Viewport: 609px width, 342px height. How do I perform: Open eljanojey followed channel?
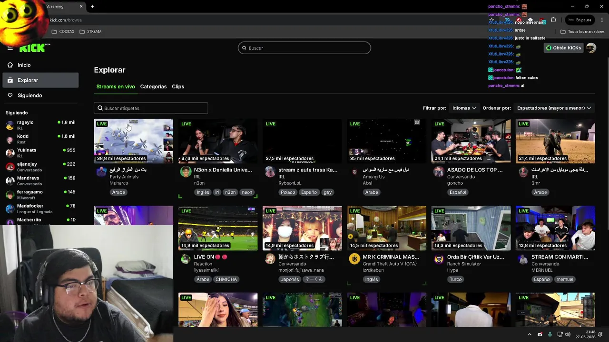click(x=40, y=167)
